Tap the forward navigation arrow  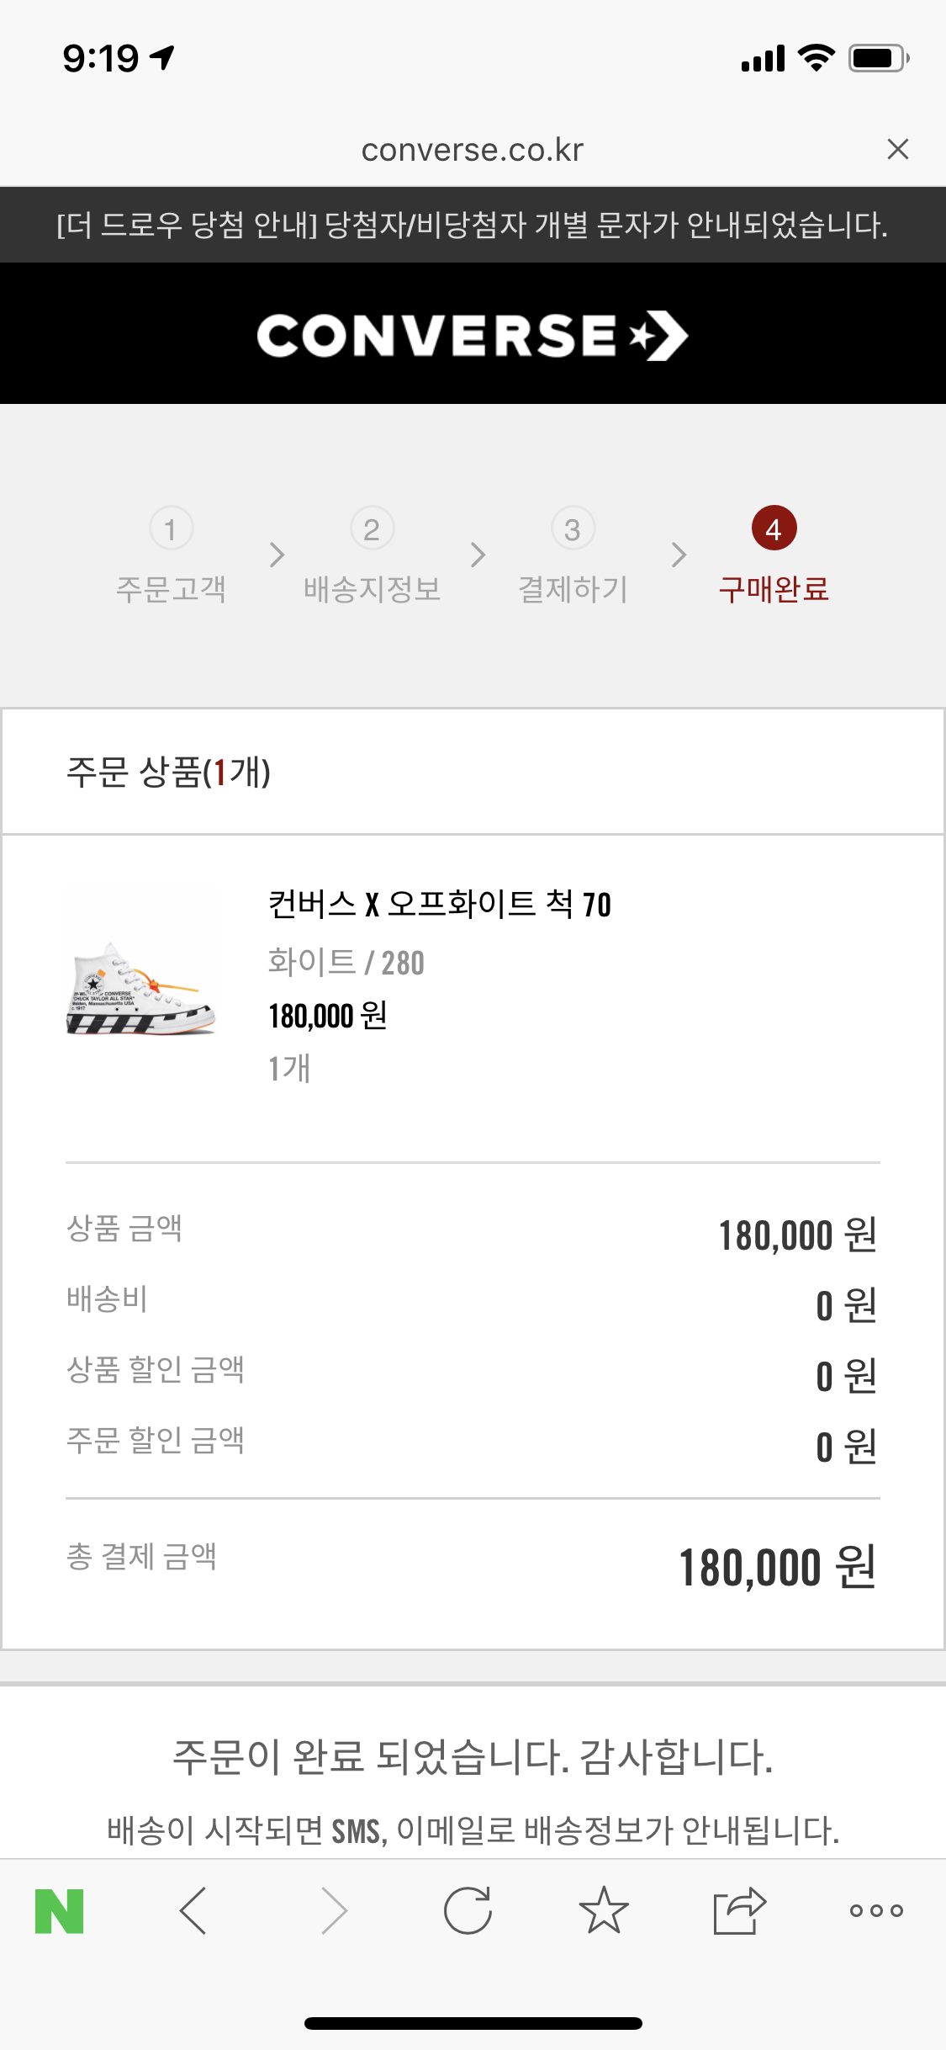[335, 1910]
